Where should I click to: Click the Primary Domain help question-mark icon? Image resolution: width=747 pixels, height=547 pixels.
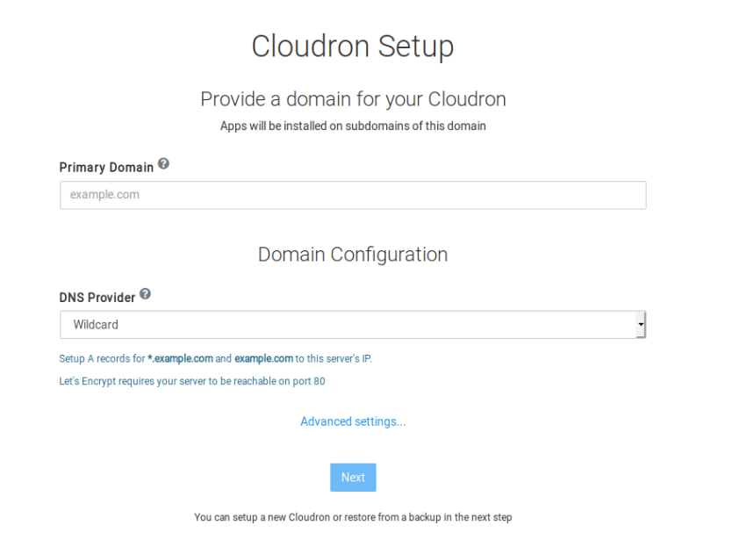pyautogui.click(x=163, y=164)
